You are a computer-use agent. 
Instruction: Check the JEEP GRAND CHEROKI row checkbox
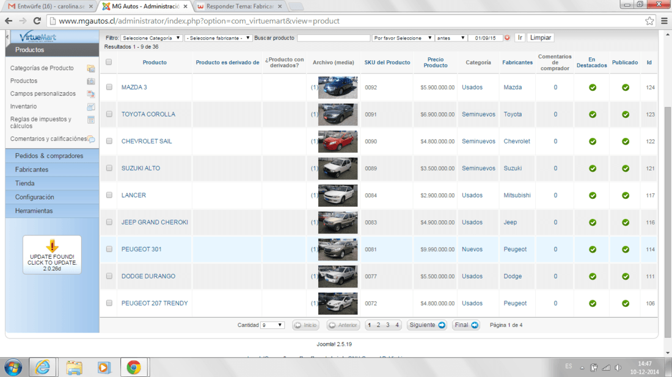pos(109,221)
